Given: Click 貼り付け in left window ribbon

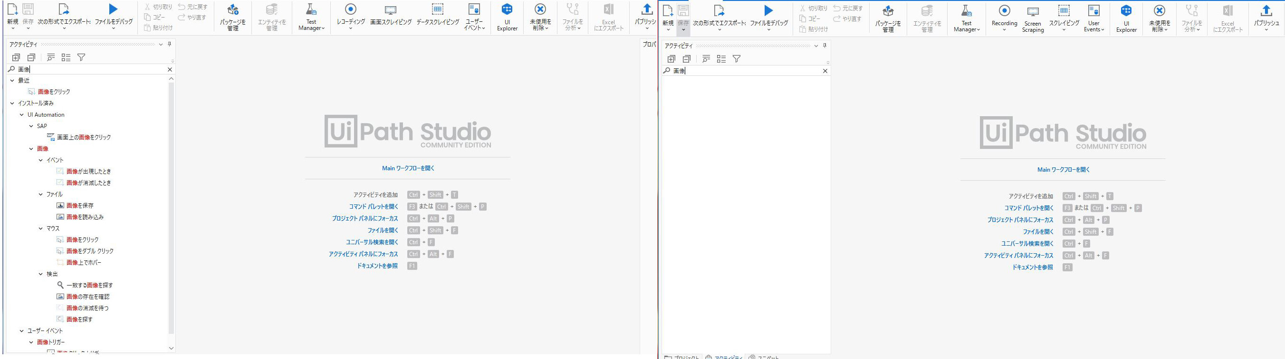Looking at the screenshot, I should pyautogui.click(x=158, y=28).
